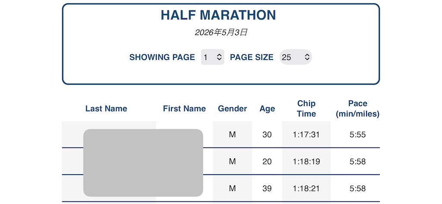
Task: Click the page number chevron arrows
Action: (x=219, y=57)
